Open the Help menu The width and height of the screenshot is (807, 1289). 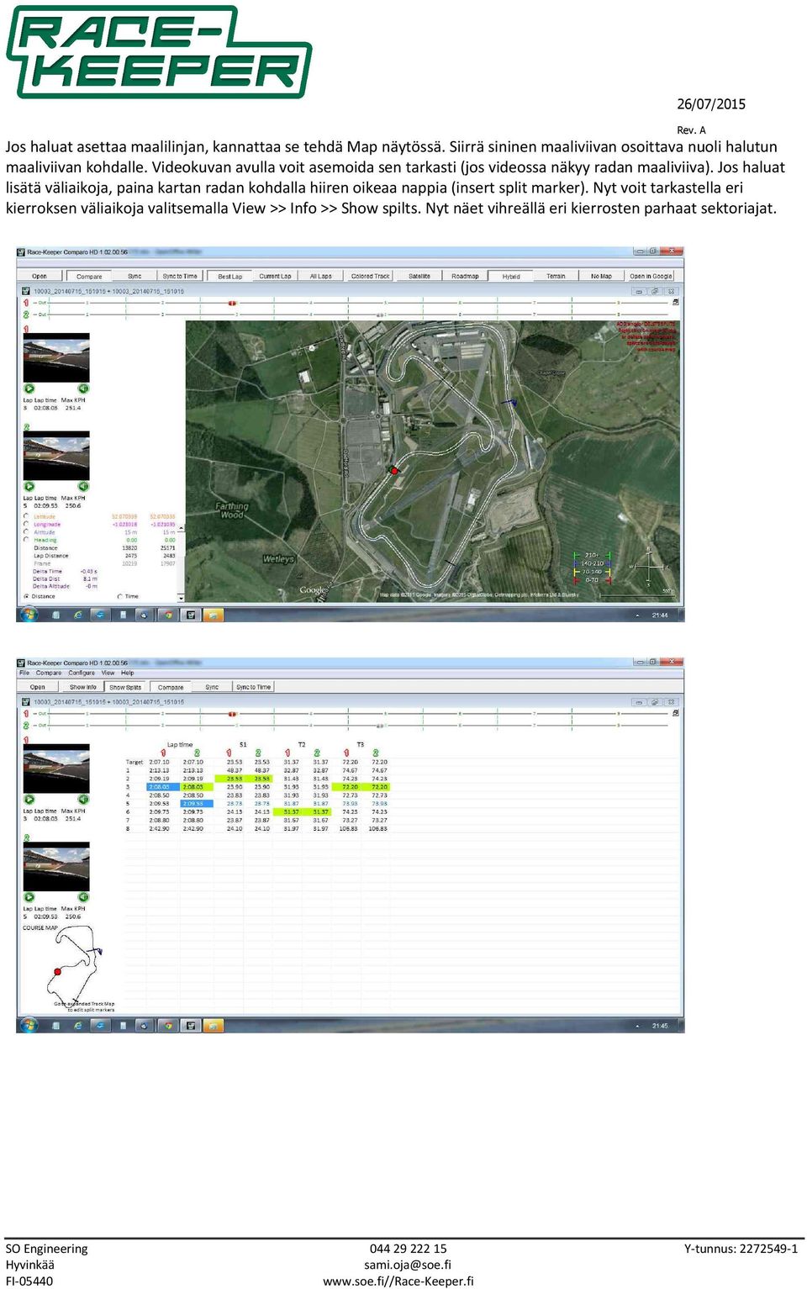click(128, 673)
